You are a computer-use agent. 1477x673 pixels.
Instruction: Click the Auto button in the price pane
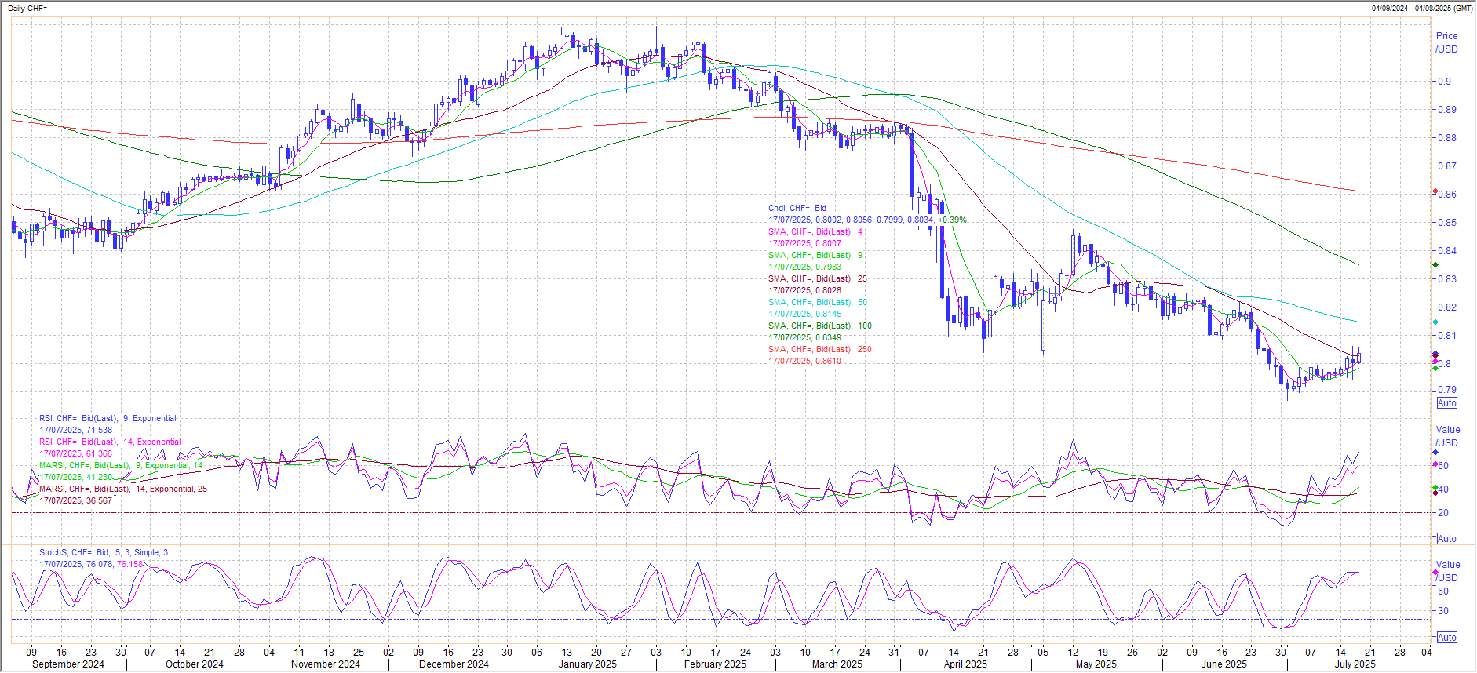(1447, 403)
